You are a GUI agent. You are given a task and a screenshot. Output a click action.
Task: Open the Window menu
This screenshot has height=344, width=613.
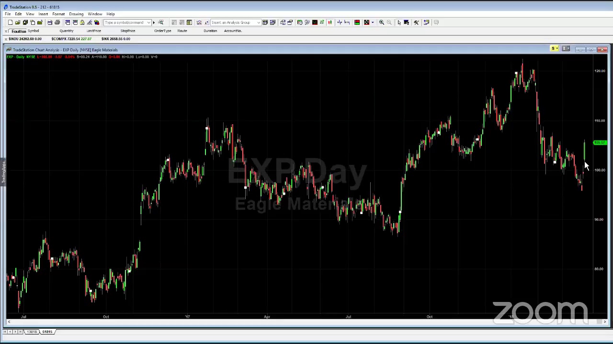pos(95,14)
